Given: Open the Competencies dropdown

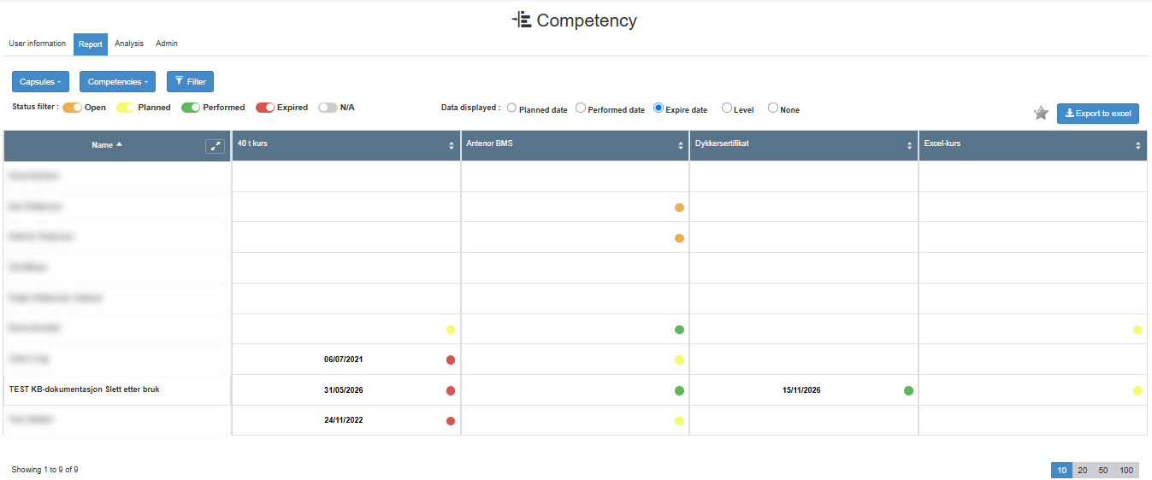Looking at the screenshot, I should [117, 81].
